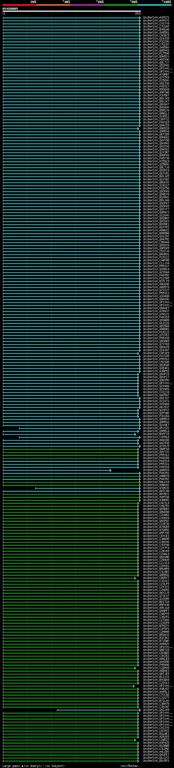This screenshot has height=768, width=174.
Task: Open hit UniRef100_C0STY9
Action: (x=156, y=23)
